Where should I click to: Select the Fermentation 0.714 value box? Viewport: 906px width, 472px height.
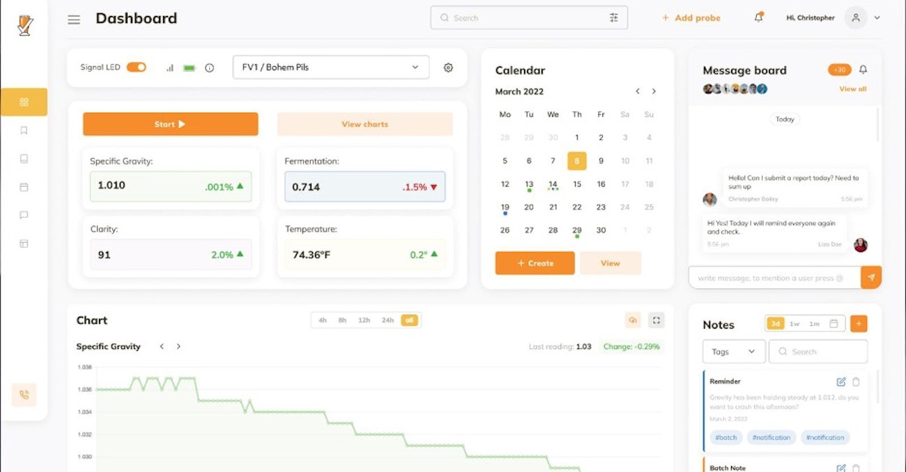tap(365, 187)
